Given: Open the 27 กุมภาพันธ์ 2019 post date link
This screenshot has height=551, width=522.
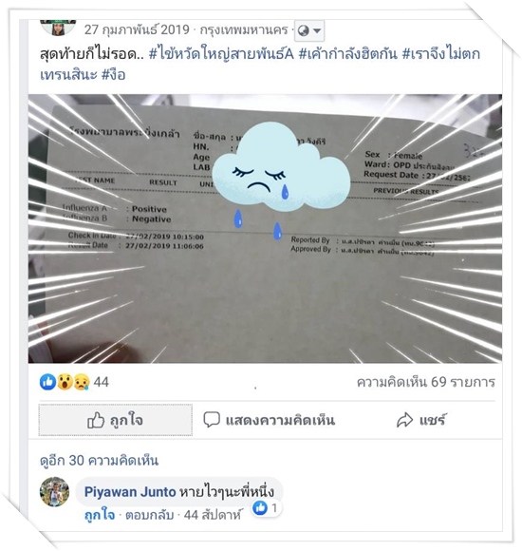Looking at the screenshot, I should (x=137, y=29).
